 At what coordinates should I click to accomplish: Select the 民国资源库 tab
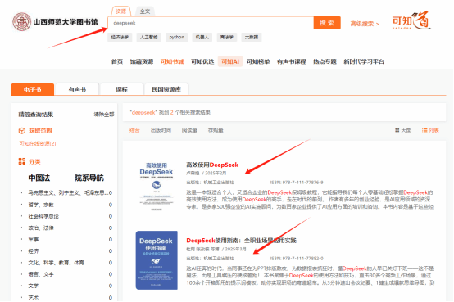coord(166,89)
